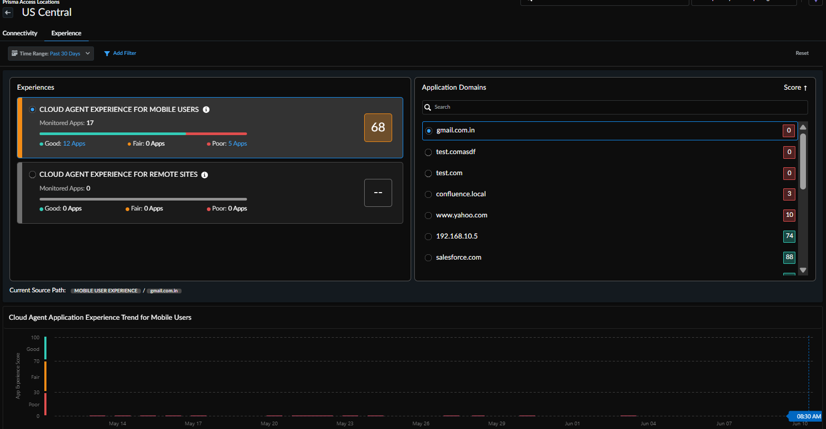Click info icon next to Mobile Users experience
The image size is (826, 429).
click(206, 110)
